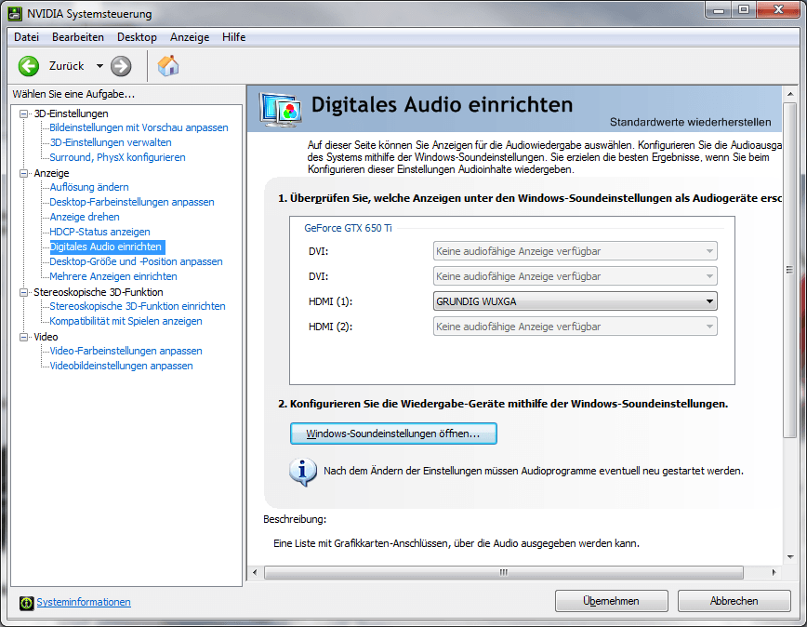Viewport: 807px width, 627px height.
Task: Open the Anzeige menu
Action: click(190, 37)
